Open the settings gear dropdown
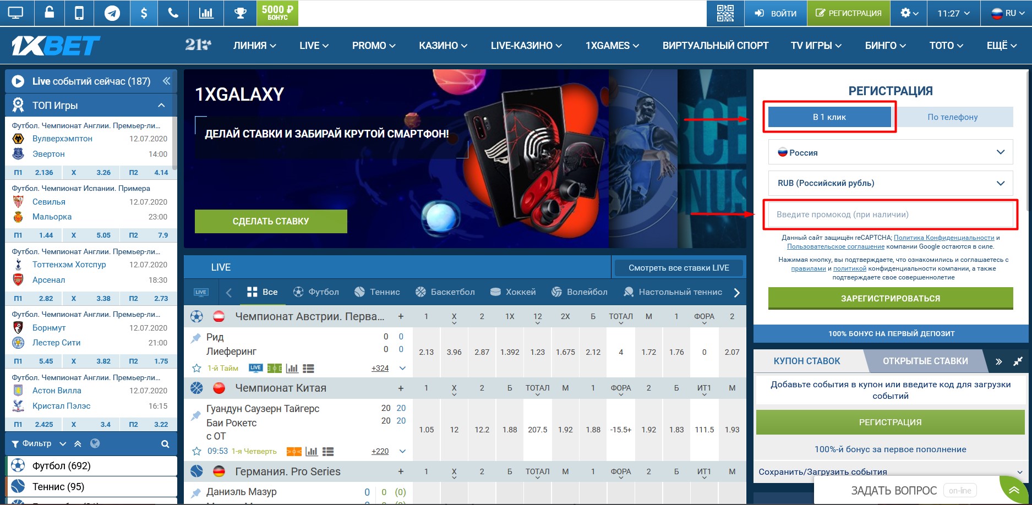 coord(909,13)
